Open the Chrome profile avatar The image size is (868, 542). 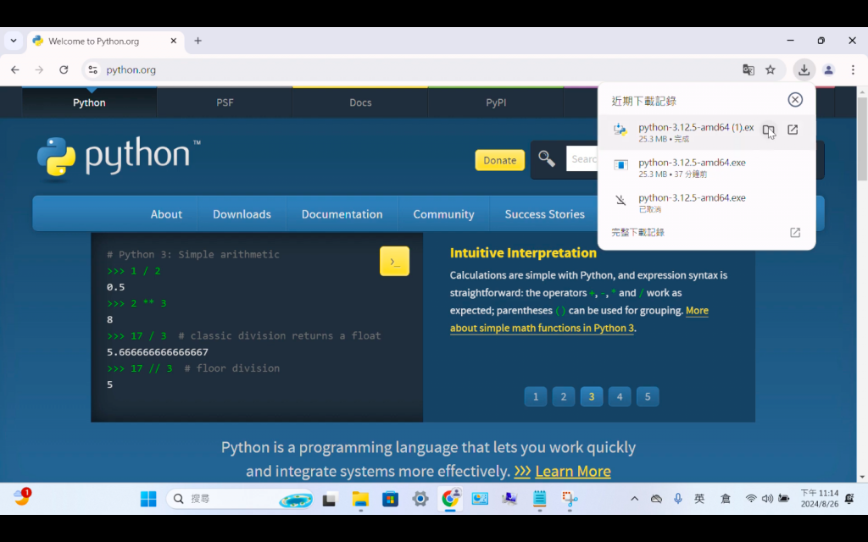(x=829, y=69)
